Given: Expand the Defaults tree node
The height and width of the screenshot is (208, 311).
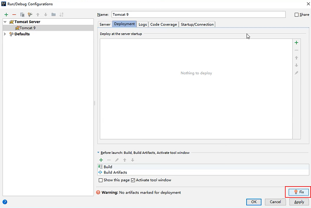Looking at the screenshot, I should coord(5,34).
